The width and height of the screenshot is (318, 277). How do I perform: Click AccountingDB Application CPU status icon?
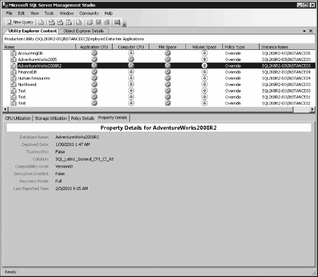coord(94,53)
